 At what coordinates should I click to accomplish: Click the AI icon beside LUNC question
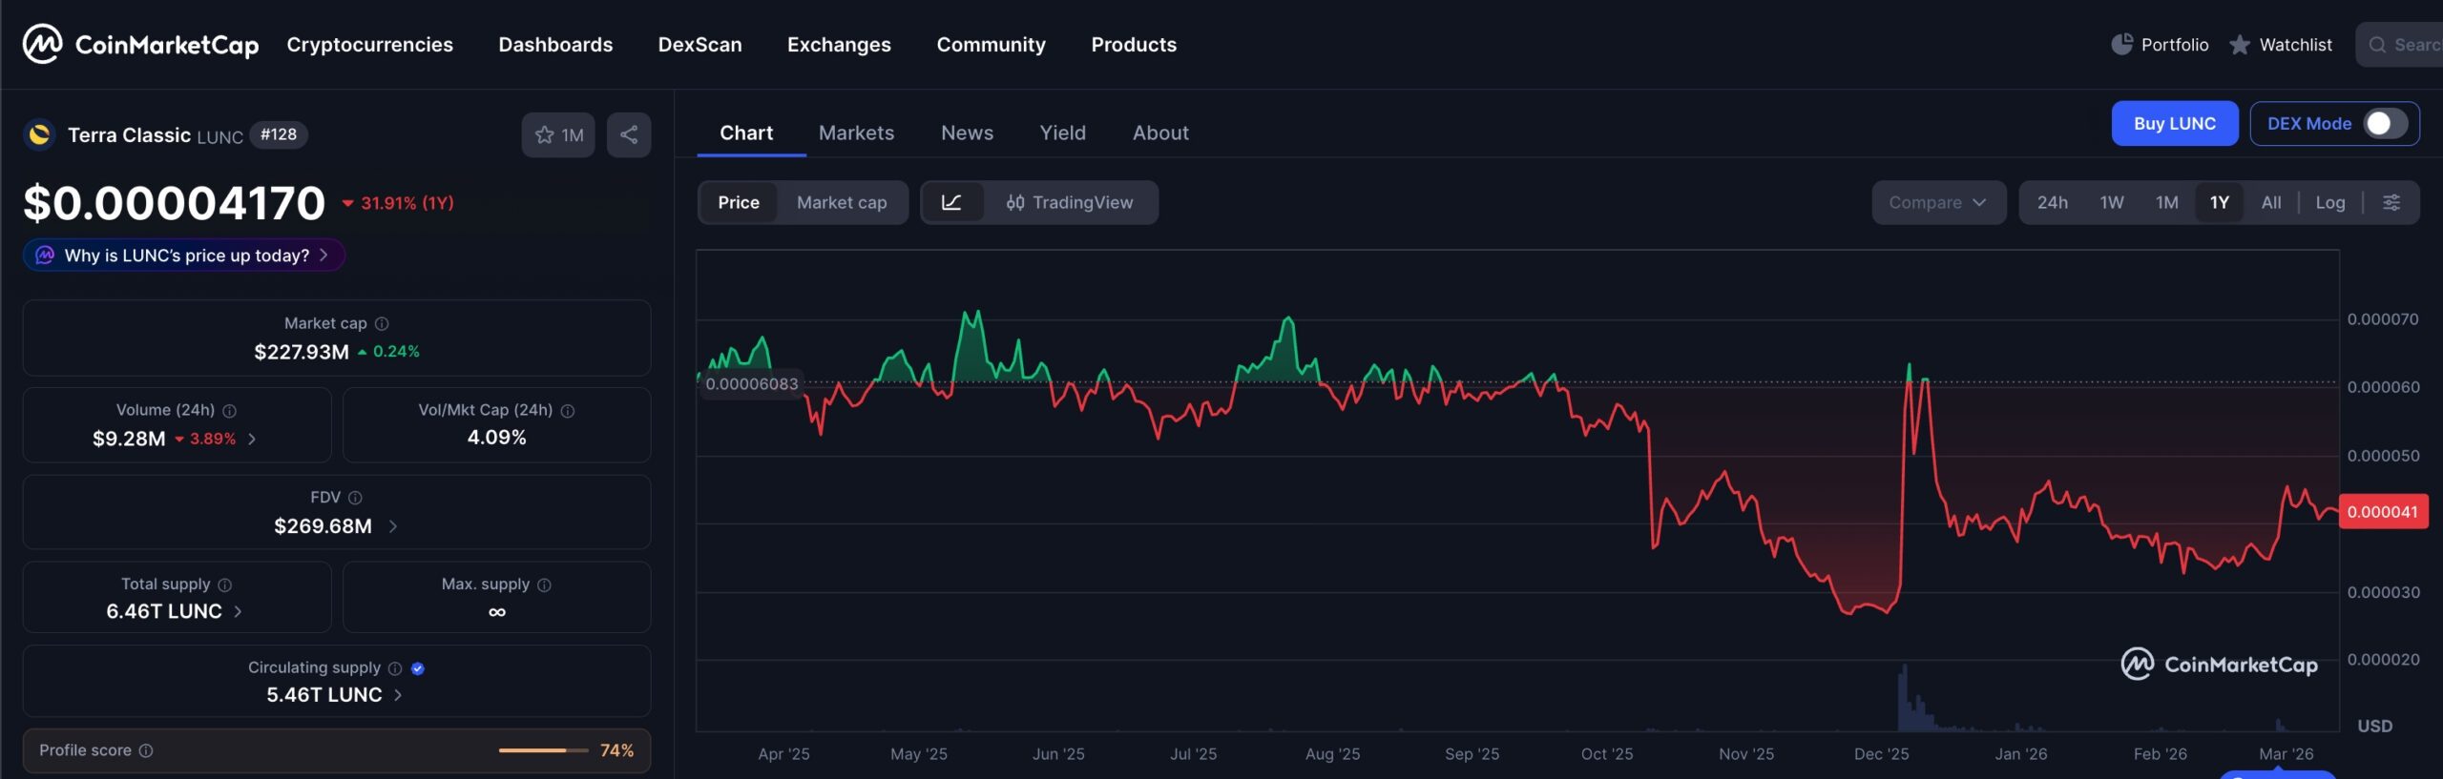point(45,256)
